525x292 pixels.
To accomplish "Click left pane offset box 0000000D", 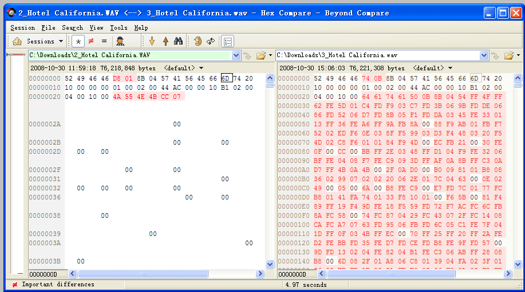I will (x=48, y=274).
